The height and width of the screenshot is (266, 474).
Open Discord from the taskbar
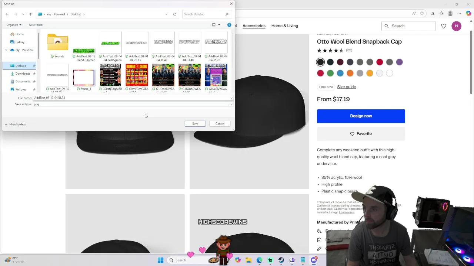[x=314, y=260]
